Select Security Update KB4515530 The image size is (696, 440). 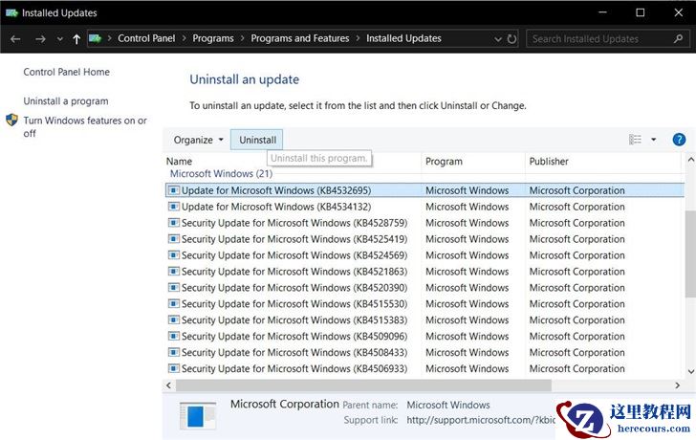[x=424, y=304]
